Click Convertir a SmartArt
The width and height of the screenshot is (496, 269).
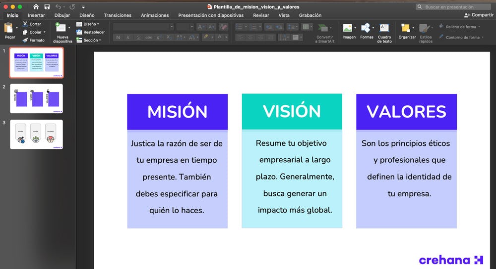click(324, 33)
